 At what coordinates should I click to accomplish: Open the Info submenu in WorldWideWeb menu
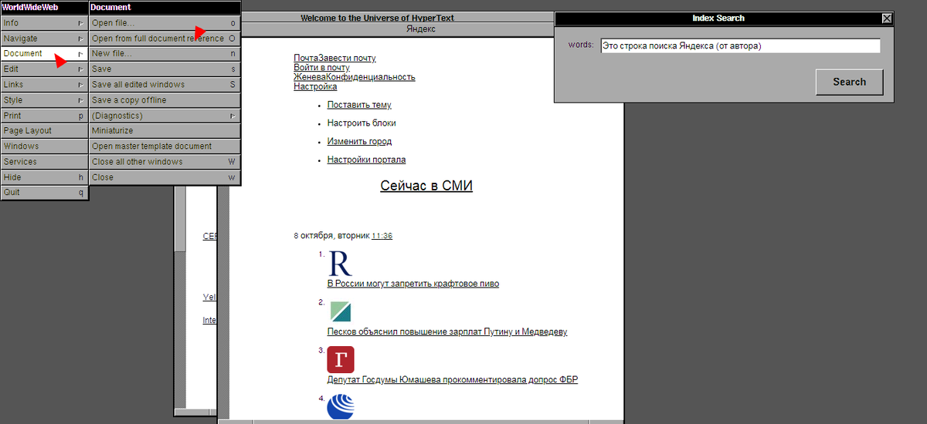(x=44, y=23)
